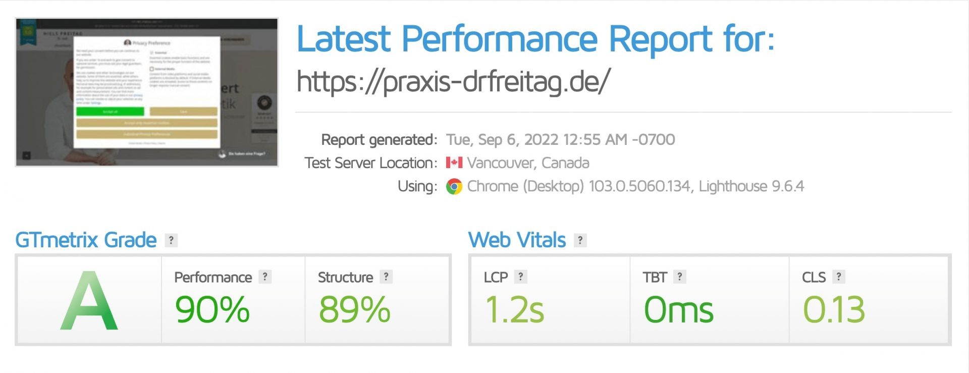
Task: Click the CLS help question mark
Action: pos(839,277)
